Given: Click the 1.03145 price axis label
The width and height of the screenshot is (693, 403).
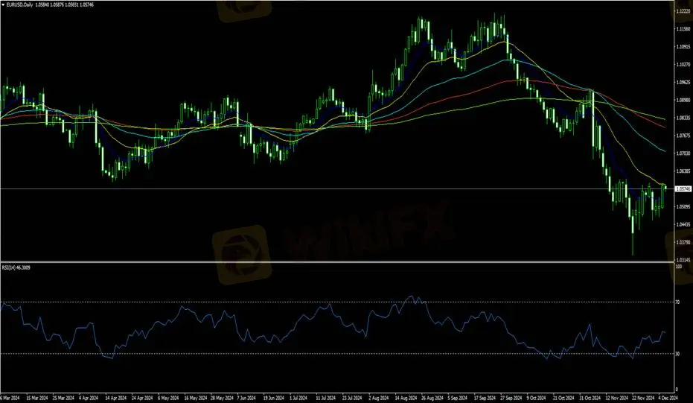Looking at the screenshot, I should point(683,260).
